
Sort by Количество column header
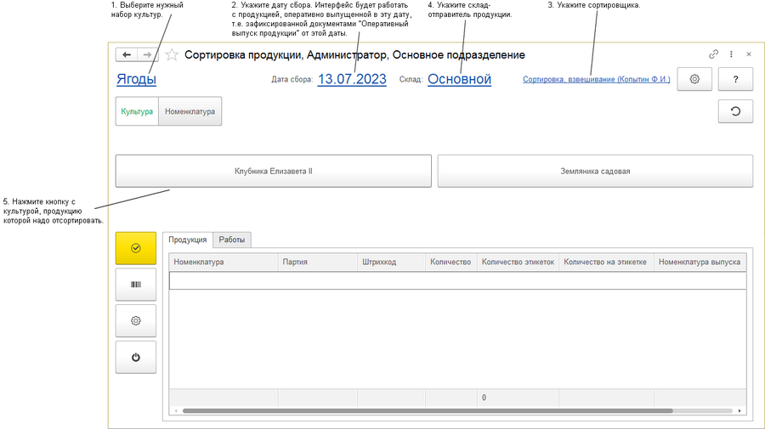[x=450, y=262]
